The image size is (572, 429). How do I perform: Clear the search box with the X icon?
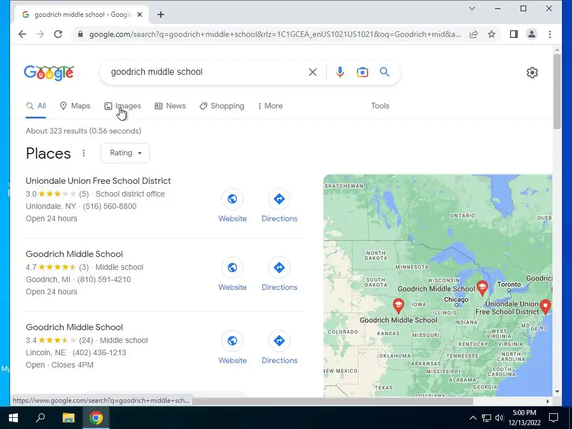click(x=313, y=72)
